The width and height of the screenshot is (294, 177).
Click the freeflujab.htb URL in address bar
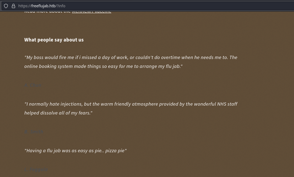tap(43, 6)
